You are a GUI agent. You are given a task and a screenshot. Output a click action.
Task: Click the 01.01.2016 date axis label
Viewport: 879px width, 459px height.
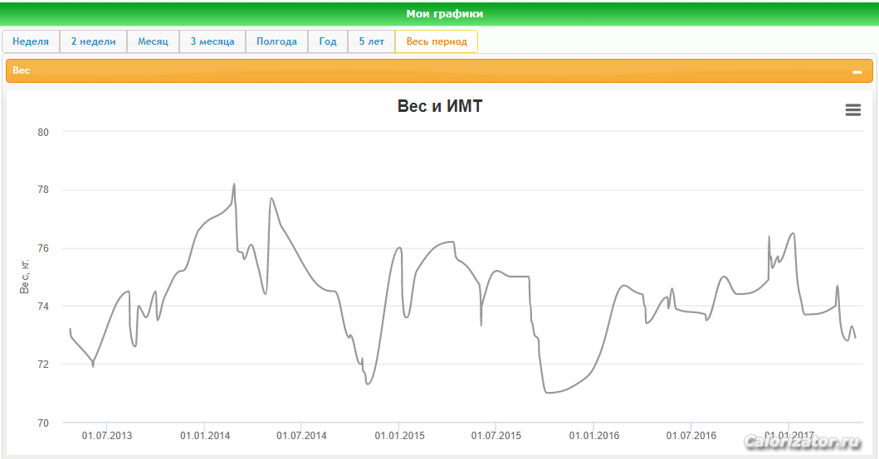tap(593, 436)
